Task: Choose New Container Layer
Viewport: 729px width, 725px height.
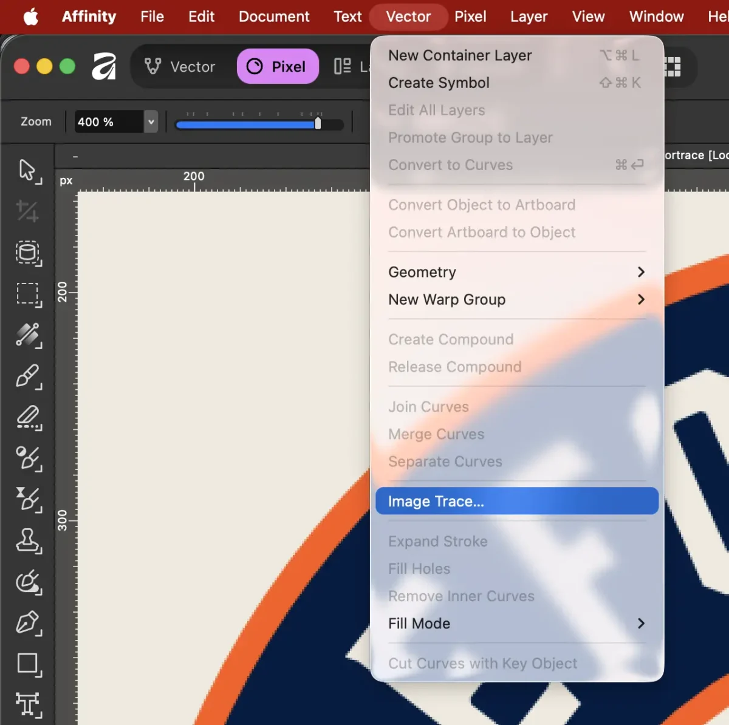Action: (x=516, y=55)
